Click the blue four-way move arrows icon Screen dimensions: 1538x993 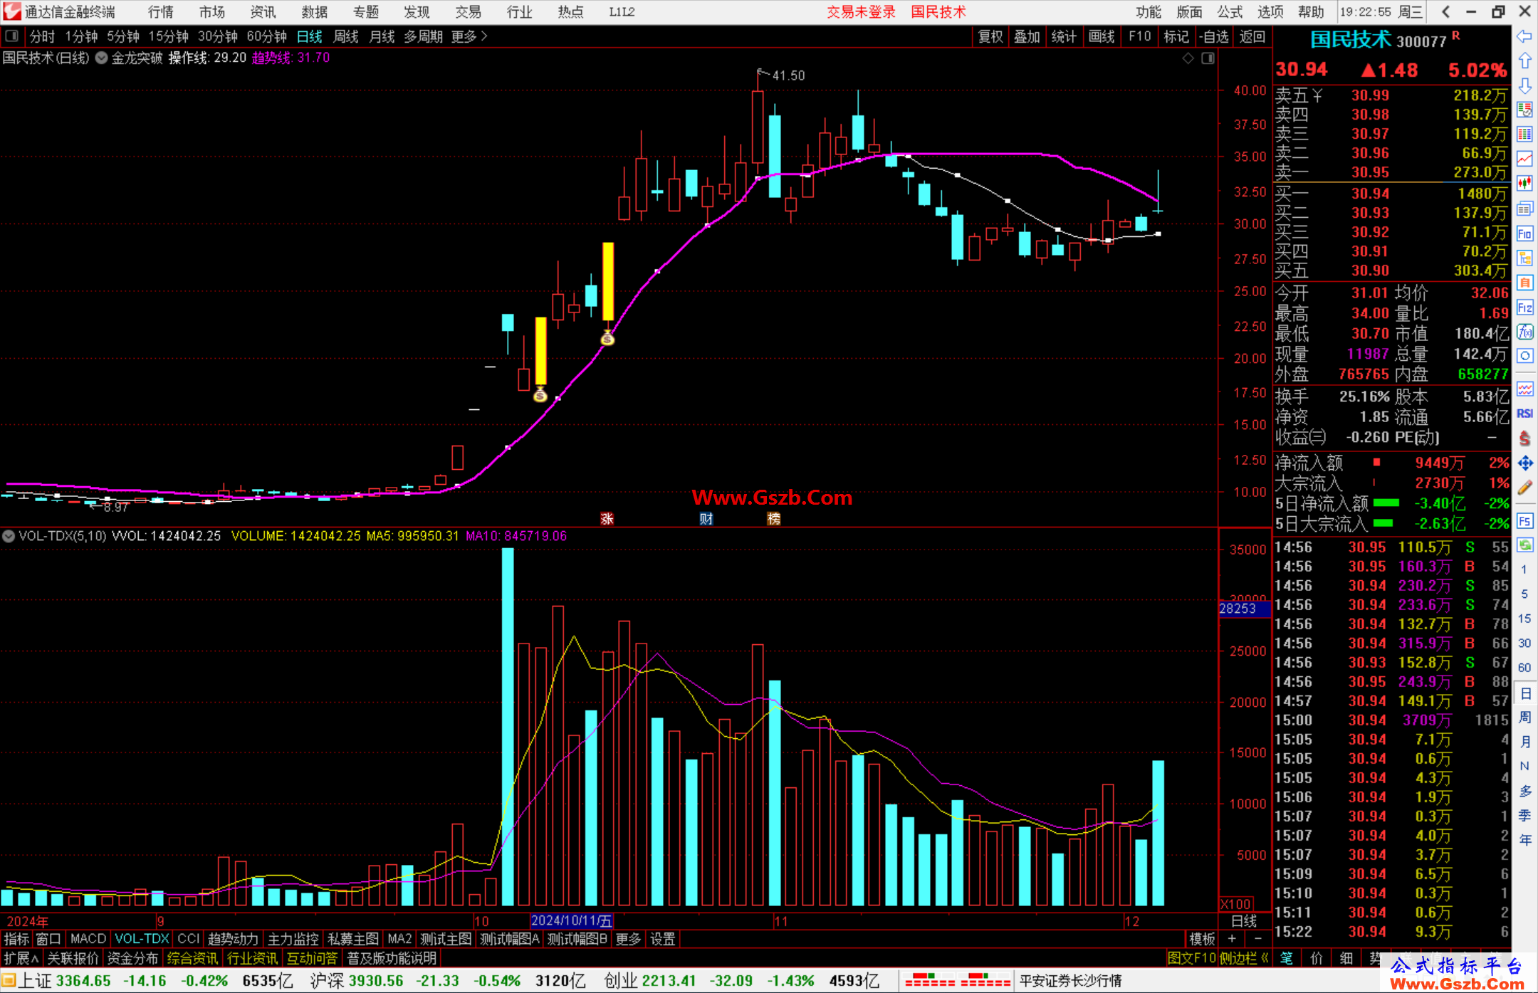pyautogui.click(x=1524, y=463)
